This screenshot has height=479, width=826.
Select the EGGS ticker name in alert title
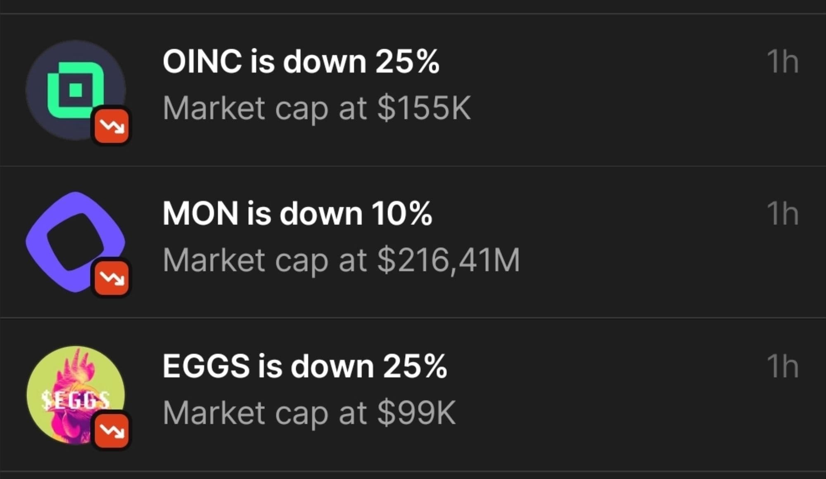tap(206, 366)
